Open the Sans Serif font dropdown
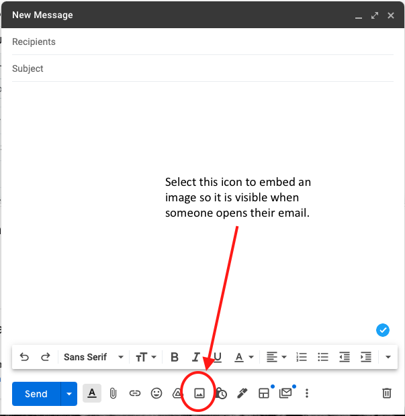405x416 pixels. pos(93,357)
